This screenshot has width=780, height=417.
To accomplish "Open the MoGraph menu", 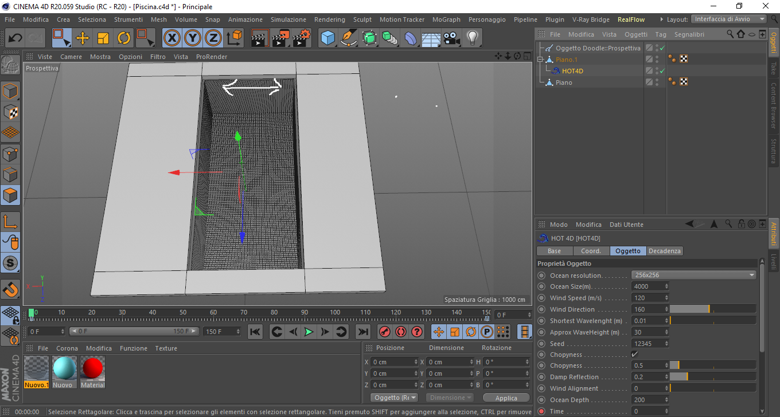I will pos(446,19).
